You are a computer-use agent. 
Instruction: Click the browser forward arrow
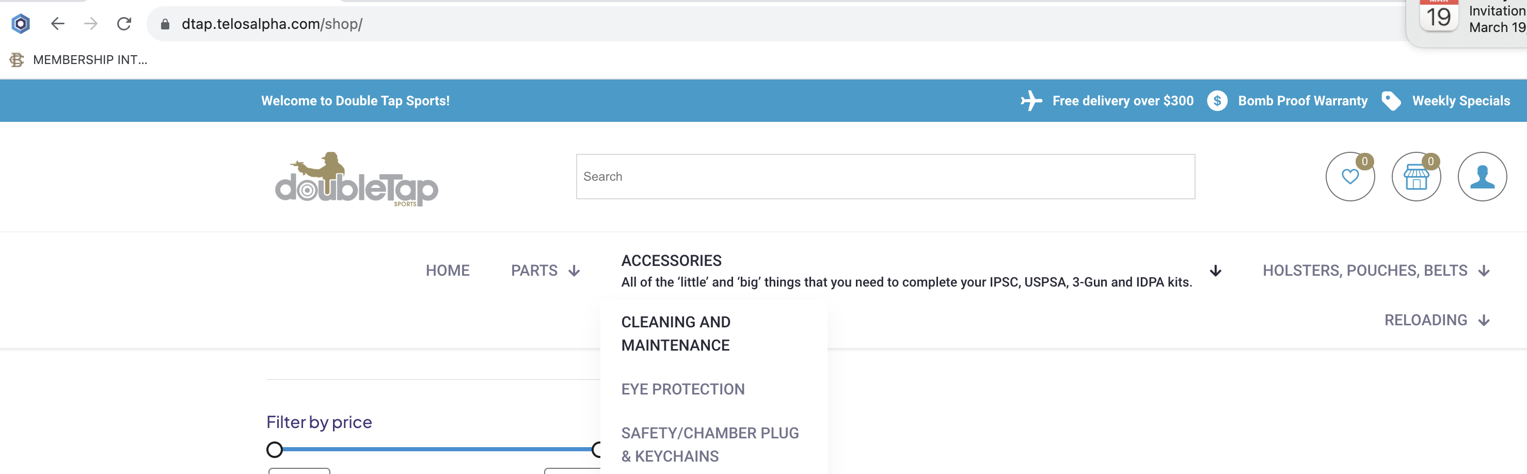coord(91,24)
